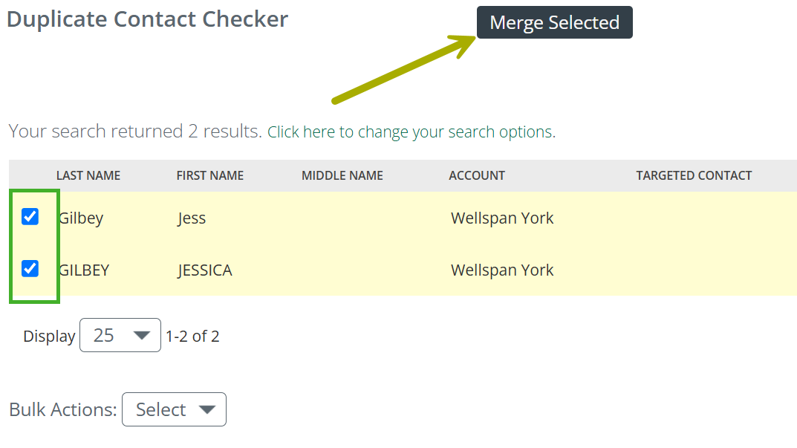Click Wellspan York account in Jess row
Screen dimensions: 797x448
pyautogui.click(x=502, y=218)
